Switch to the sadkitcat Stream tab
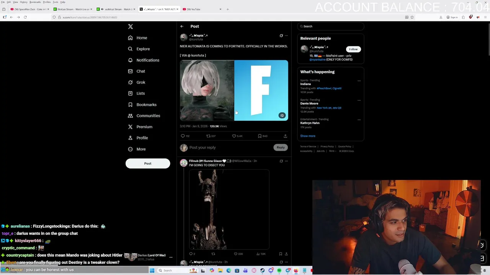Viewport: 490px width, 275px height. click(x=116, y=9)
